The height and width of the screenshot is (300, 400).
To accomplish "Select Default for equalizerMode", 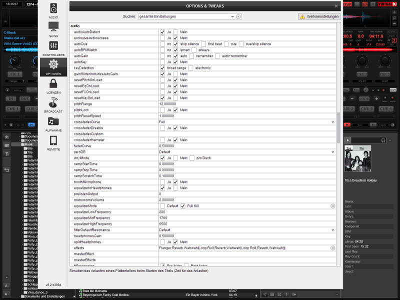I will pyautogui.click(x=162, y=206).
